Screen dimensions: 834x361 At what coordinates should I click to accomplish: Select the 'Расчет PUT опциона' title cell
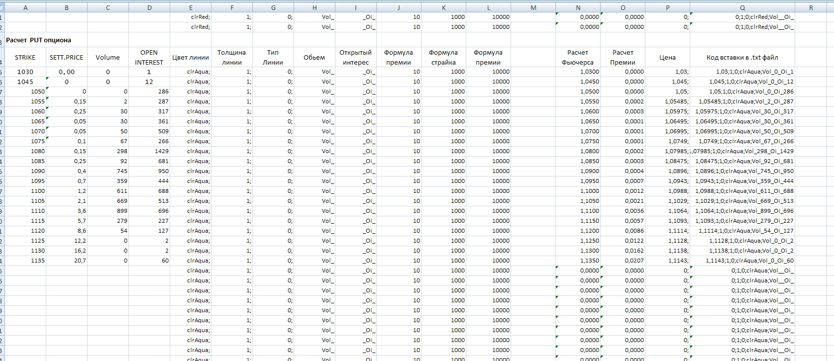click(39, 40)
